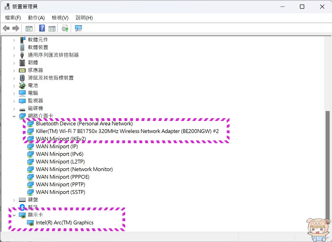Click the icon of Bluetooth Device (Personal Area Network)

[30, 124]
